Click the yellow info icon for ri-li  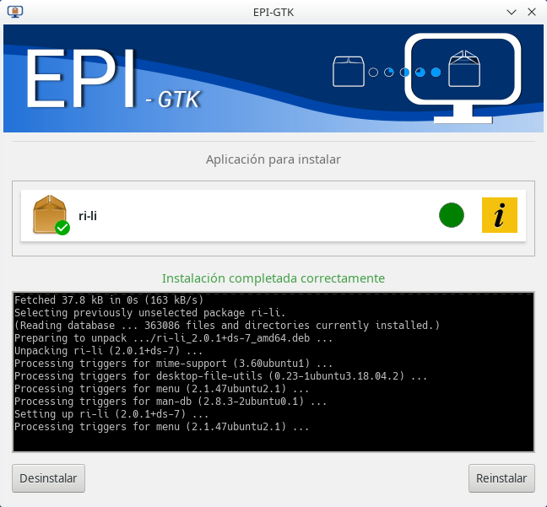pyautogui.click(x=499, y=215)
